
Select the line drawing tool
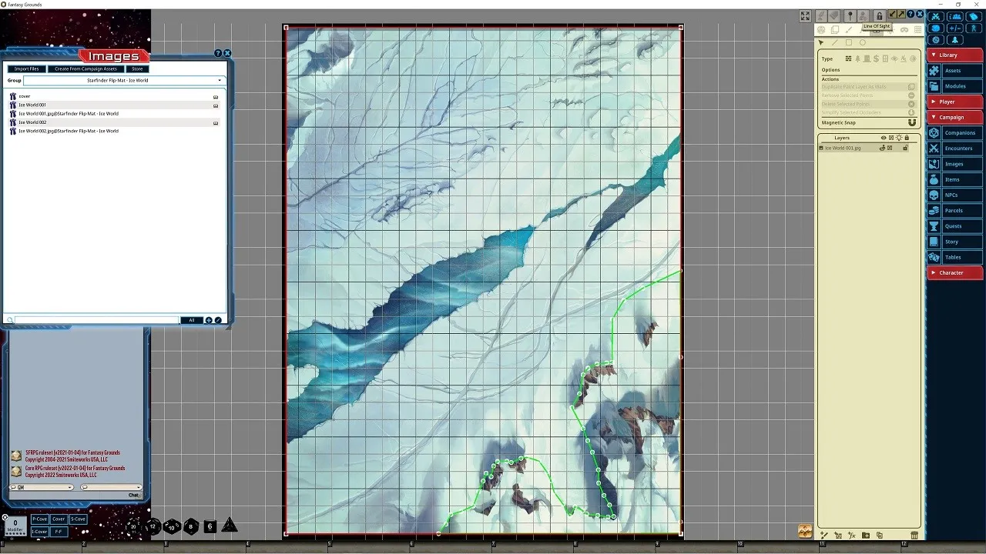pos(835,42)
